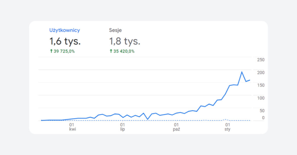Image resolution: width=297 pixels, height=155 pixels.
Task: Click the highest peak of the blue line
Action: [x=242, y=72]
